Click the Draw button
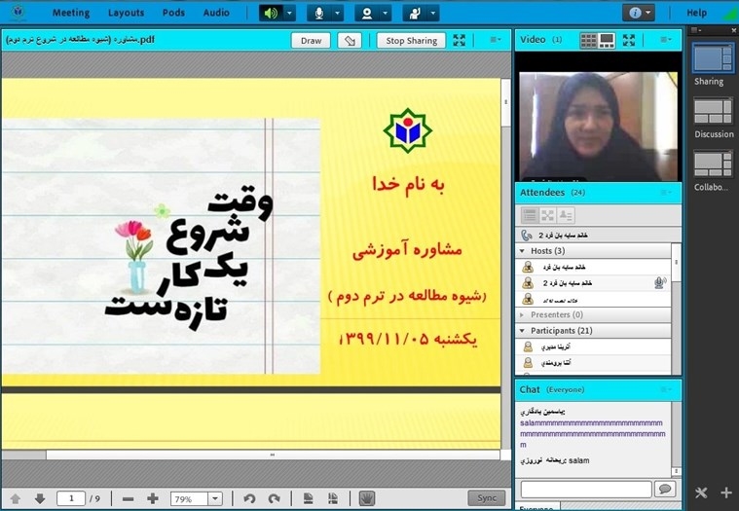This screenshot has width=739, height=511. coord(311,41)
